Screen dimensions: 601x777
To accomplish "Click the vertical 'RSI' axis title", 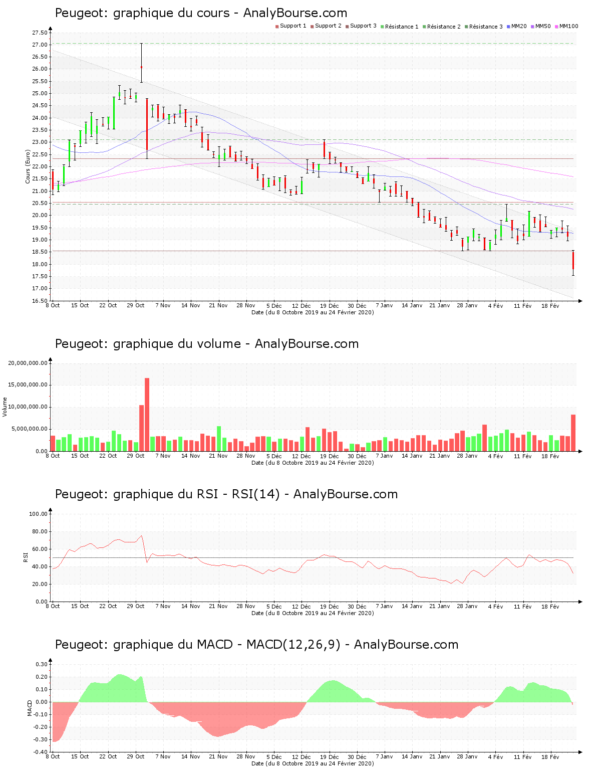I will (26, 557).
